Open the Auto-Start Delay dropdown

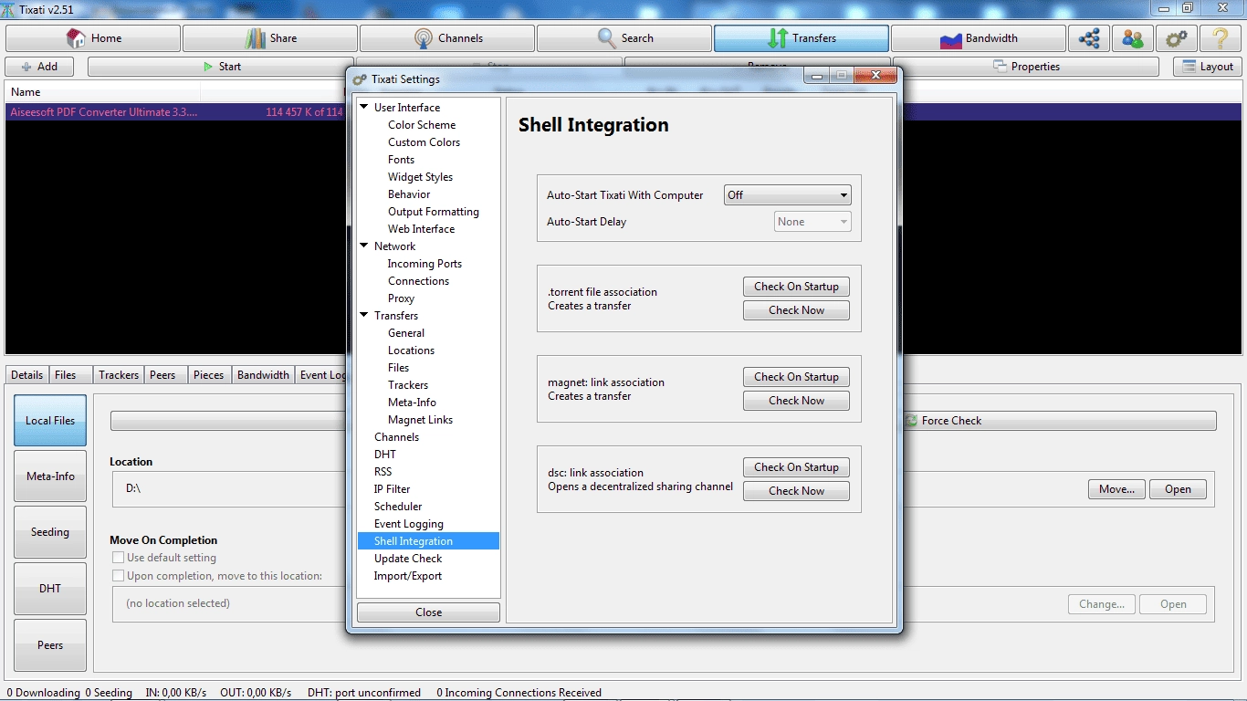point(812,222)
